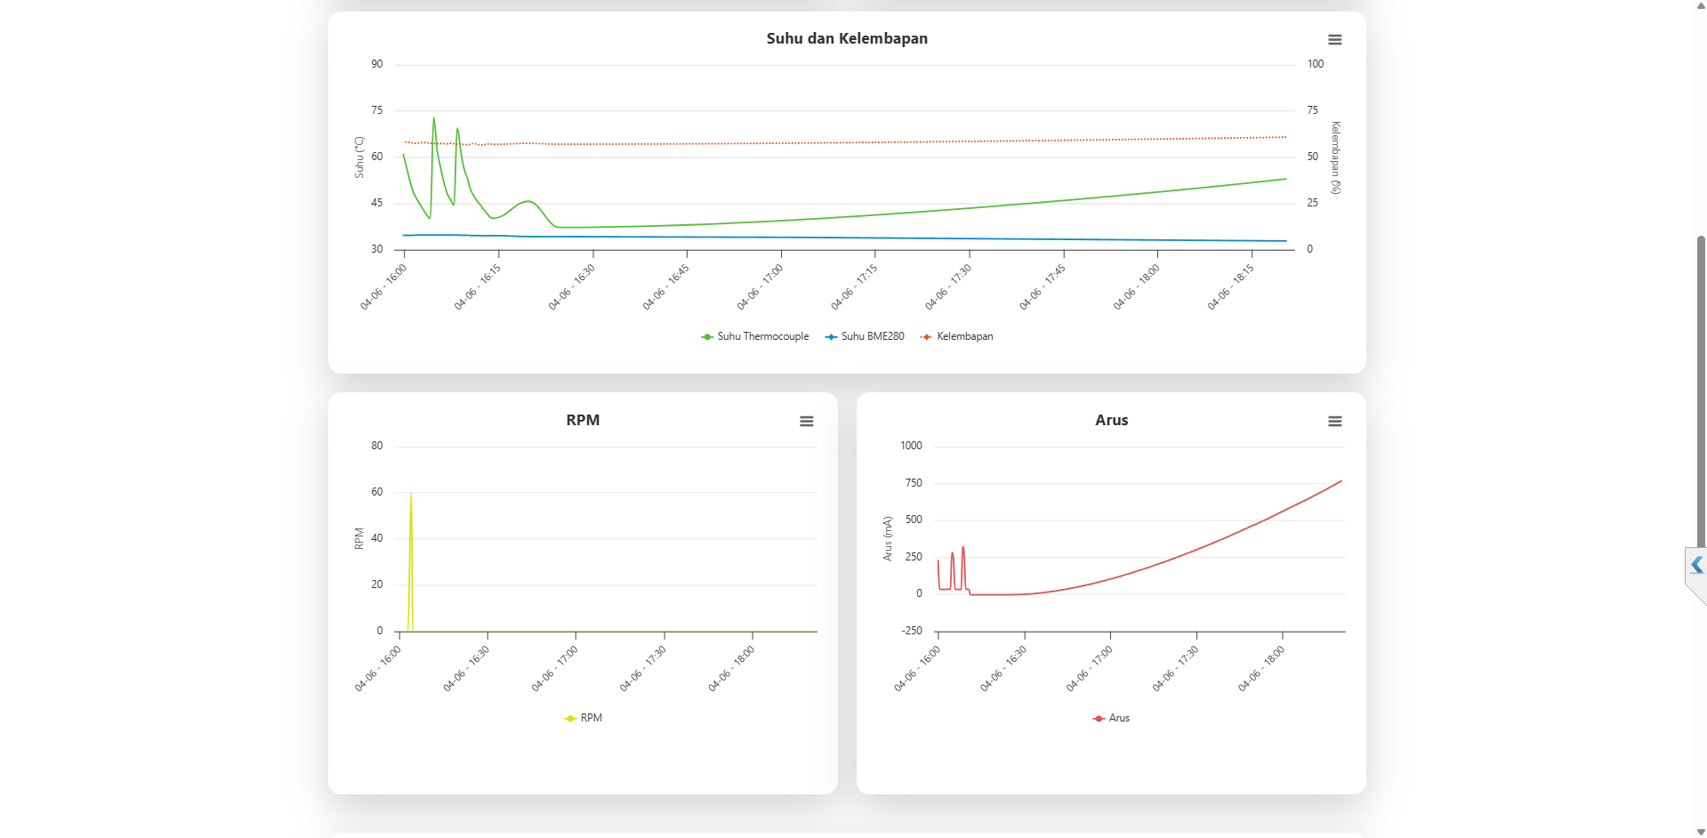This screenshot has width=1707, height=838.
Task: Click the scrollbar up arrow icon
Action: [1699, 6]
